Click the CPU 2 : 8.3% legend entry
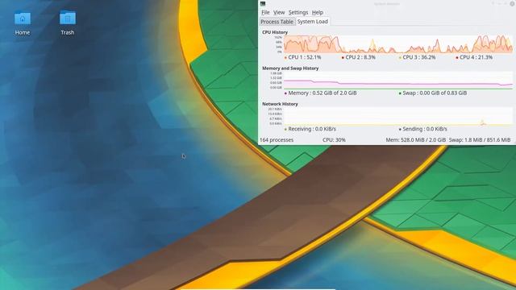This screenshot has width=516, height=290. coord(359,57)
